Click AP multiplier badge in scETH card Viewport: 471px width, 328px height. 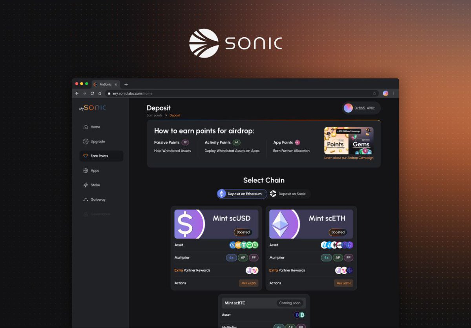338,258
